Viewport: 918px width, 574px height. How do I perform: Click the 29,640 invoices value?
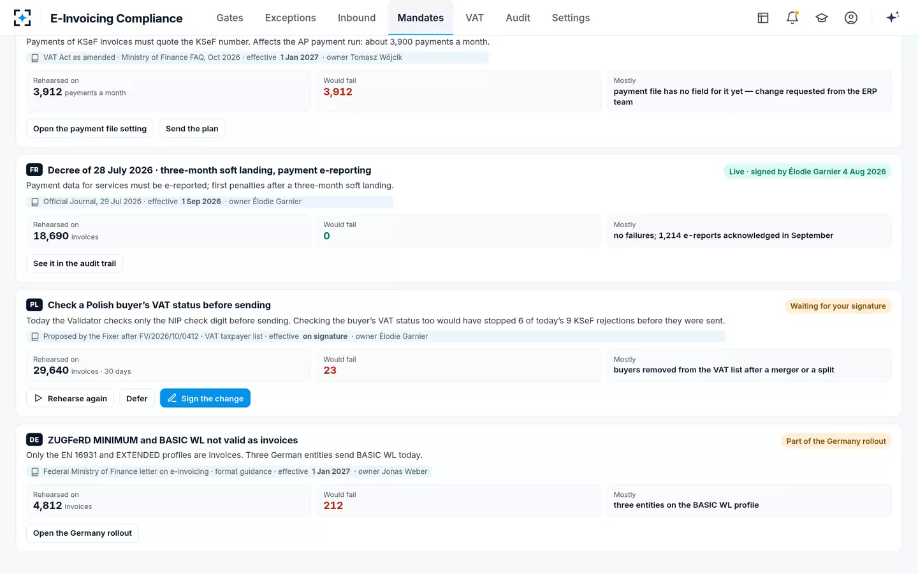(x=82, y=371)
